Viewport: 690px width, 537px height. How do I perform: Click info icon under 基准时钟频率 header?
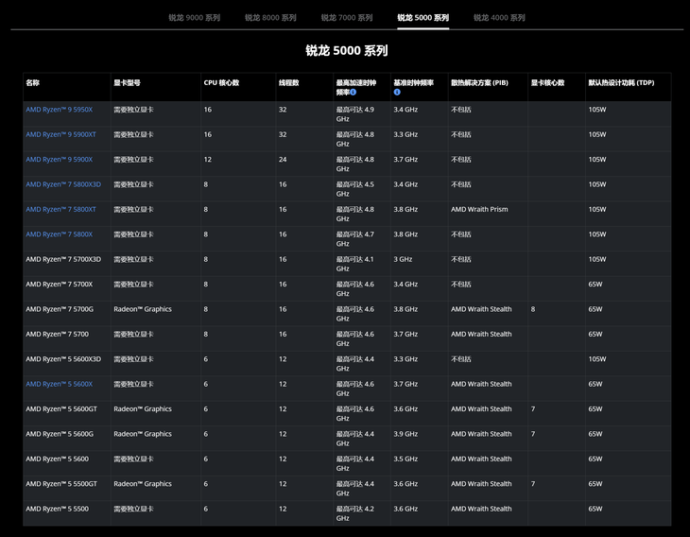point(397,93)
